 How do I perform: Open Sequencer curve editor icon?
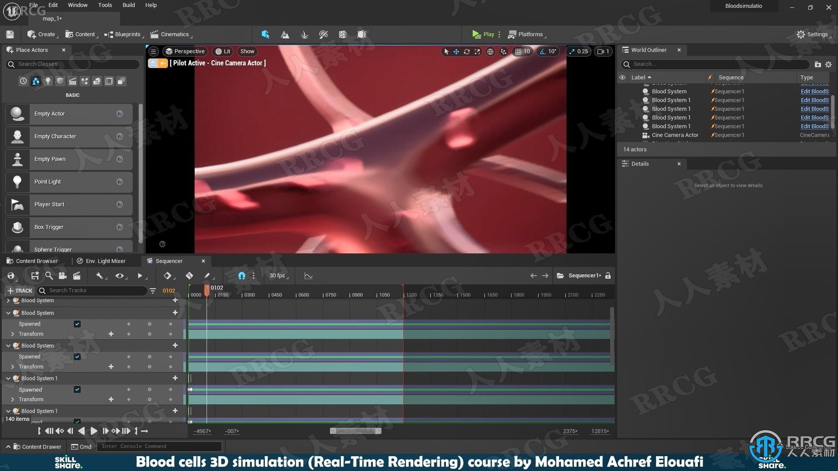308,276
